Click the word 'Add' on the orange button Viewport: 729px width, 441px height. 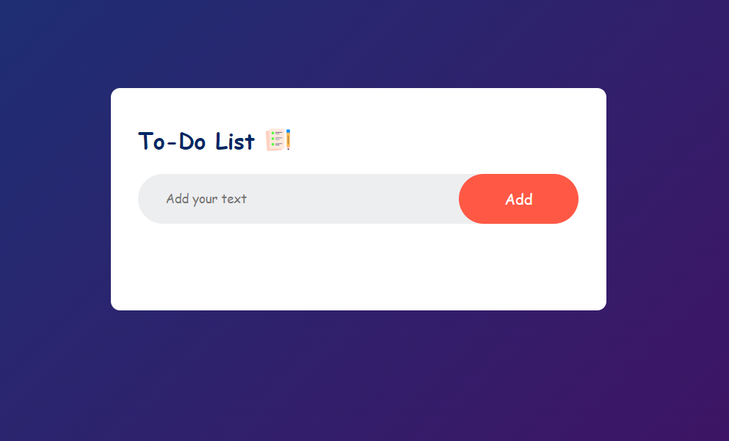[519, 200]
